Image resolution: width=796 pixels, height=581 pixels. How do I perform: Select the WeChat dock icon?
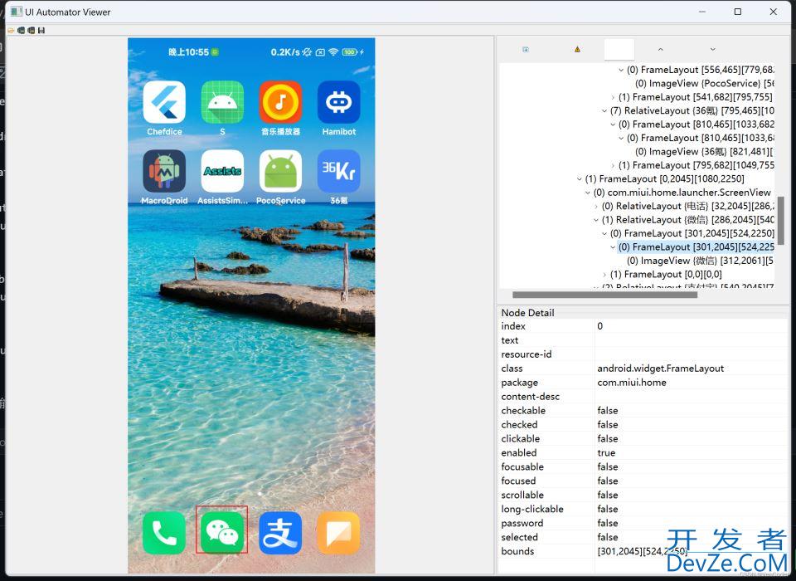click(x=222, y=533)
